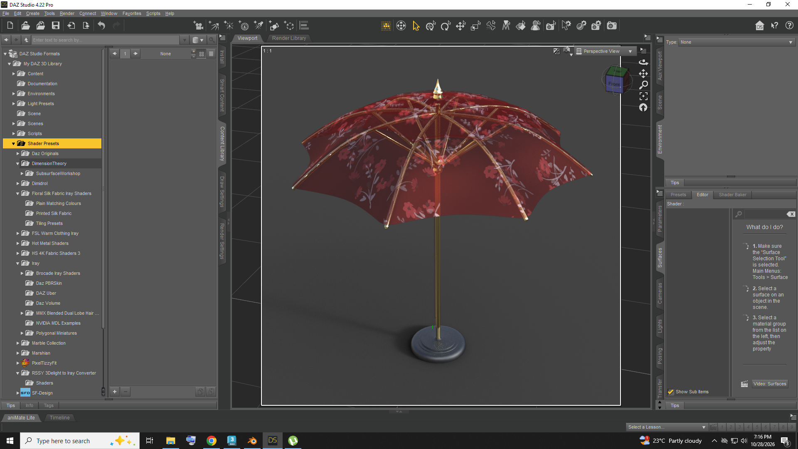
Task: Select the NVIDIA MDL Examples folder
Action: (58, 323)
